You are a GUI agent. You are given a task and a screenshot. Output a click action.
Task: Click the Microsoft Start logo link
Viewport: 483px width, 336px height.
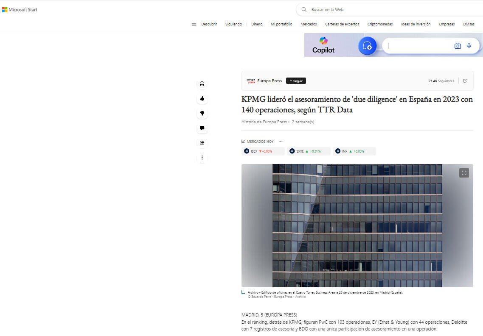(20, 10)
